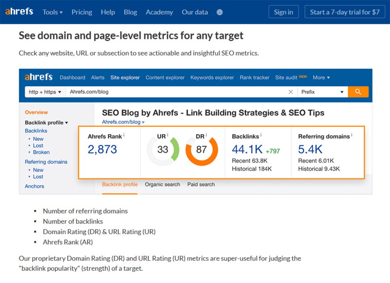The width and height of the screenshot is (390, 283).
Task: Click the 44.1K backlinks value
Action: click(247, 149)
